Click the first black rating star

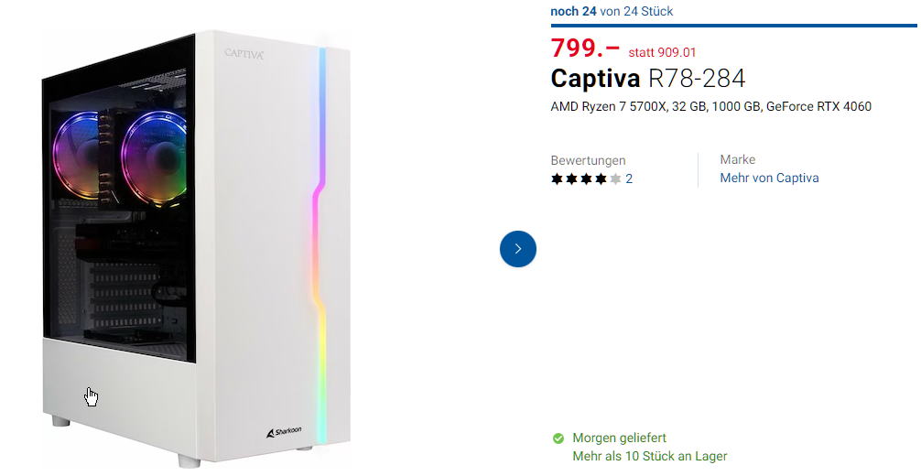(x=557, y=179)
